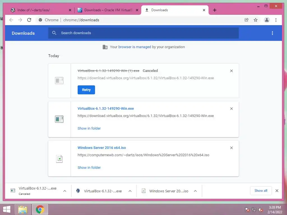
Task: Remove the canceled VirtualBox download from list
Action: 231,71
